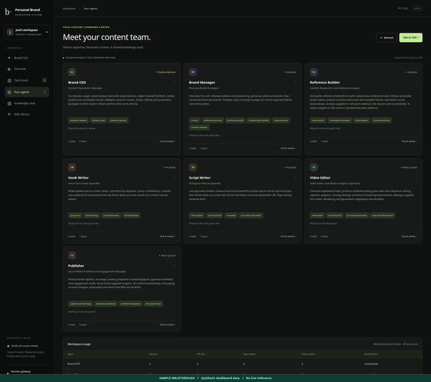Click the Brand CEO sparkle sidebar icon

tap(9, 58)
